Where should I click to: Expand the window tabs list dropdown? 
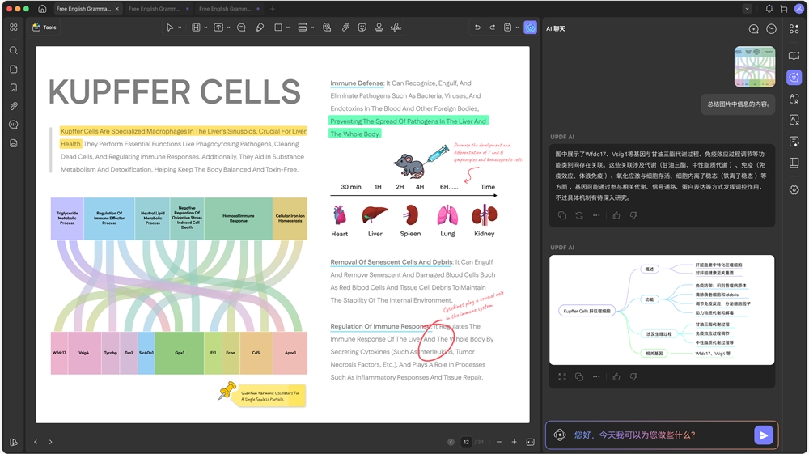tap(747, 9)
